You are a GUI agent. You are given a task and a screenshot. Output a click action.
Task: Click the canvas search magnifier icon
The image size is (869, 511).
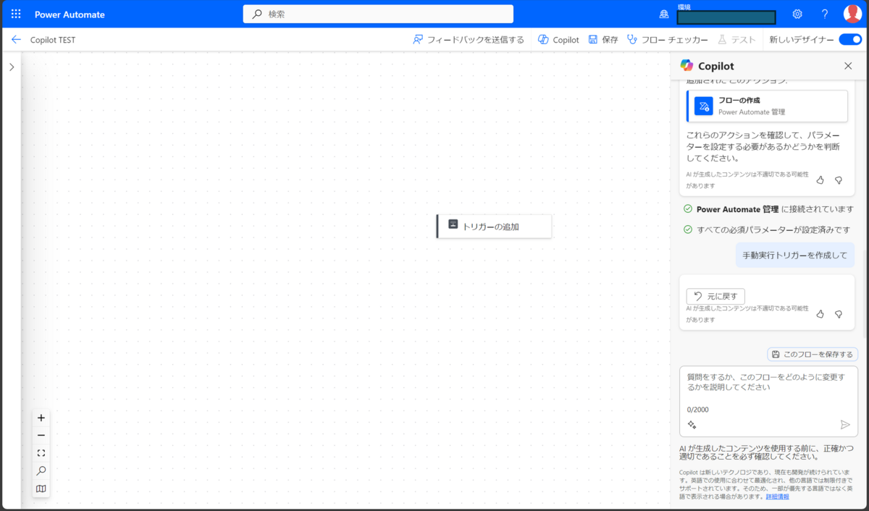(x=41, y=471)
